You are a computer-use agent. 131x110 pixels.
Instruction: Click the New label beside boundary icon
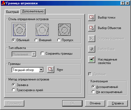click(60, 70)
